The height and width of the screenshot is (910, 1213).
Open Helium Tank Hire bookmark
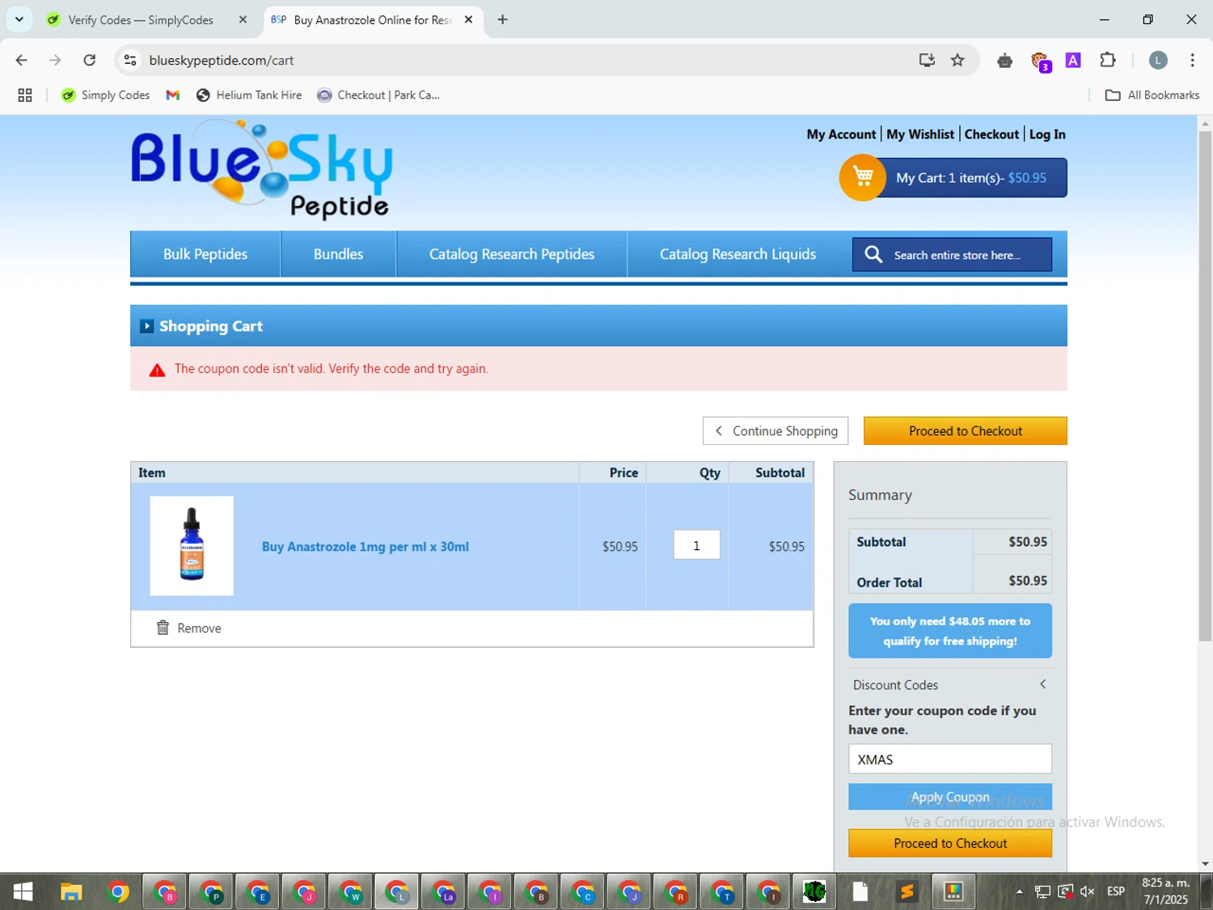[x=249, y=95]
